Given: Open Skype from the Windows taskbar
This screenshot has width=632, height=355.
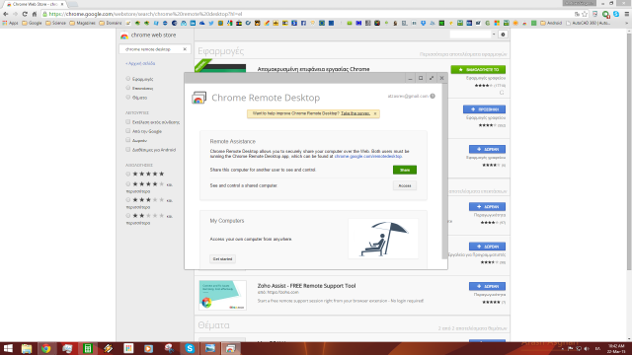Looking at the screenshot, I should 190,348.
